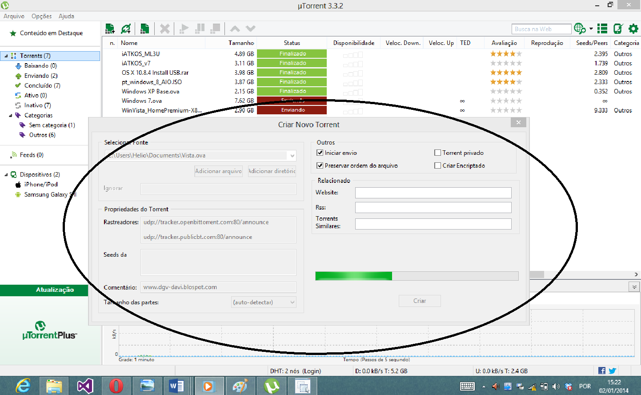The image size is (641, 395).
Task: Open the Ajuda menu
Action: pyautogui.click(x=66, y=16)
